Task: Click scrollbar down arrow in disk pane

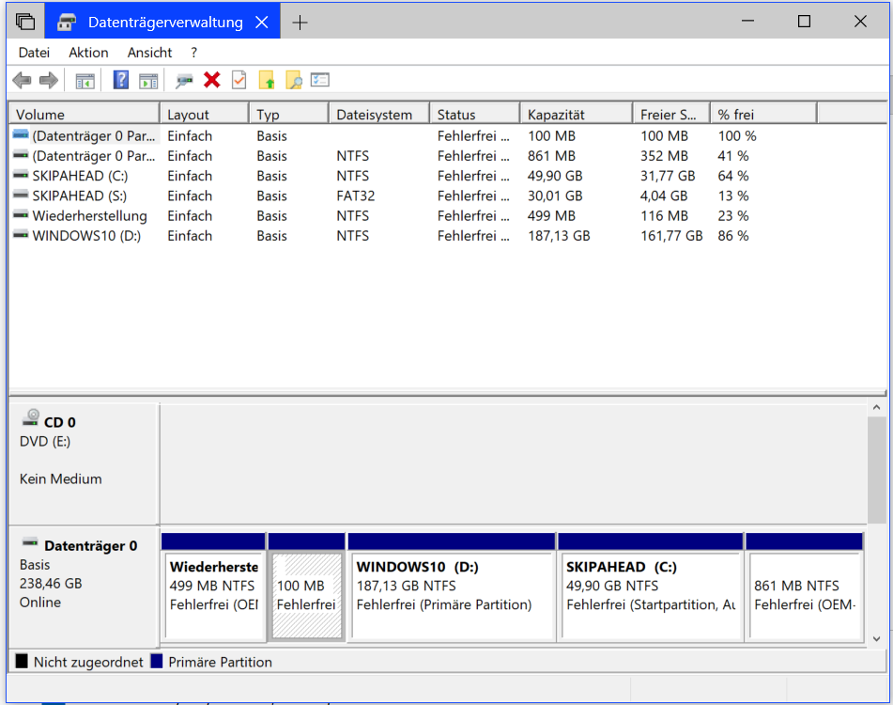Action: [876, 639]
